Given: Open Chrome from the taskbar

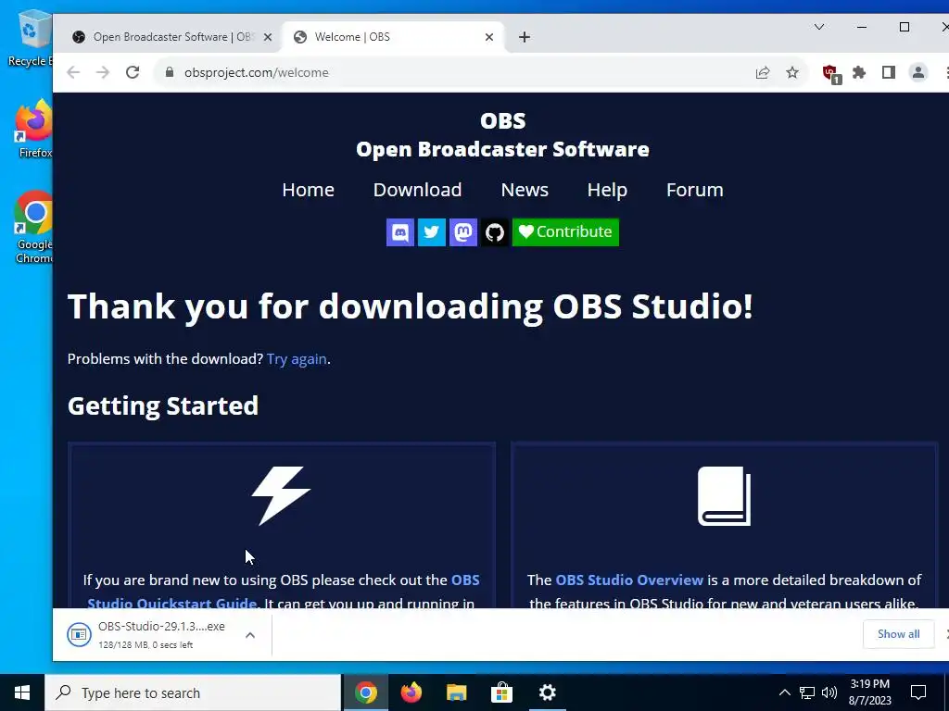Looking at the screenshot, I should 365,692.
